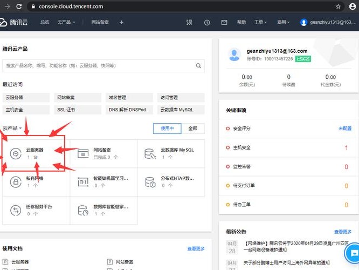The image size is (359, 270).
Task: Open the 帮助 menu item
Action: (241, 22)
